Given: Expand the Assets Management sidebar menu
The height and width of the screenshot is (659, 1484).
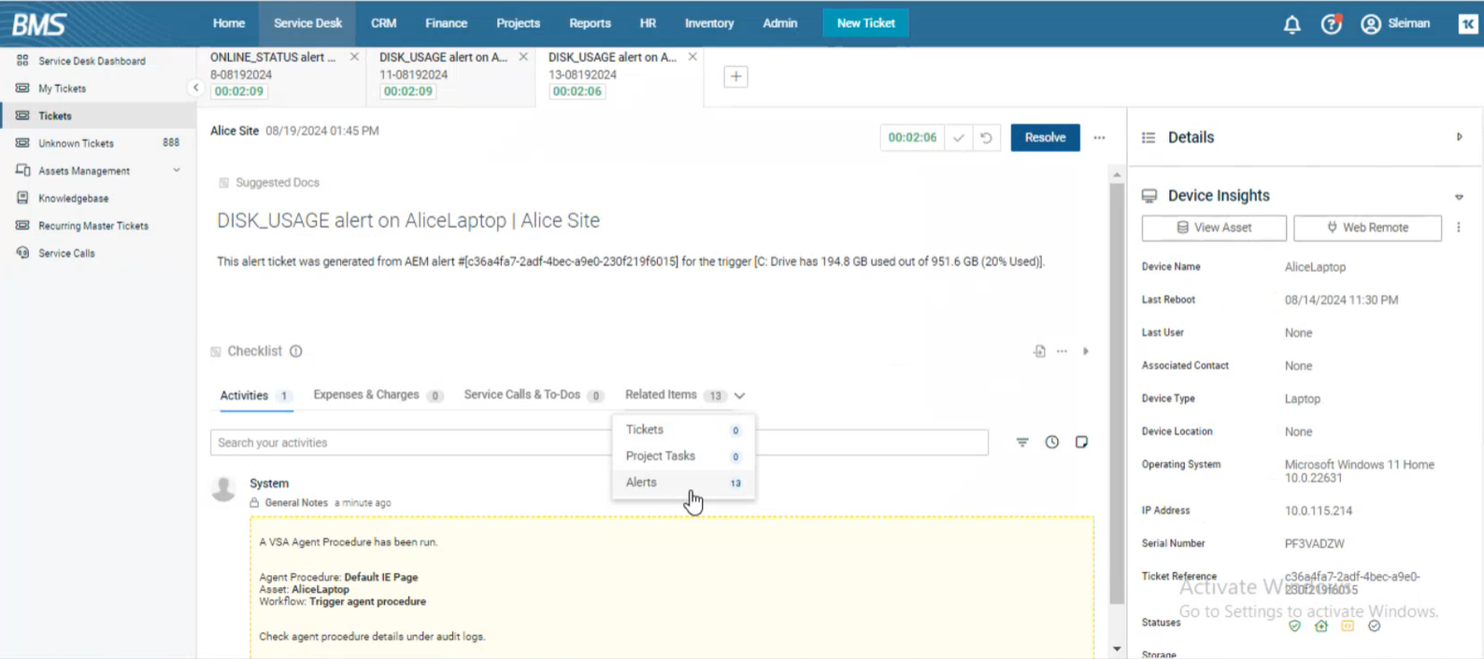Looking at the screenshot, I should click(176, 171).
